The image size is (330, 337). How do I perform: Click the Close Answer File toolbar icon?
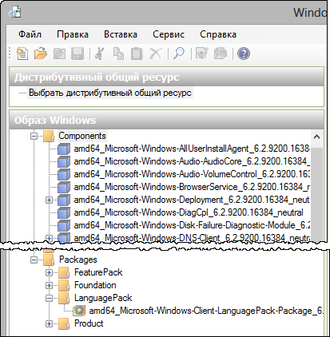pyautogui.click(x=59, y=54)
